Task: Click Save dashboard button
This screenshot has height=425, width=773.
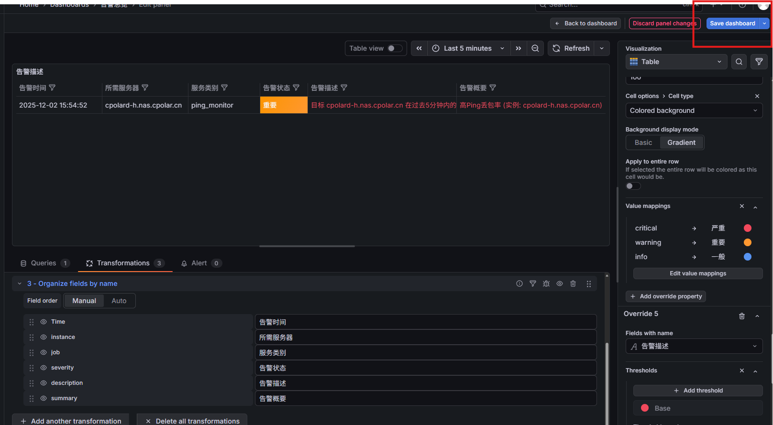Action: tap(732, 23)
